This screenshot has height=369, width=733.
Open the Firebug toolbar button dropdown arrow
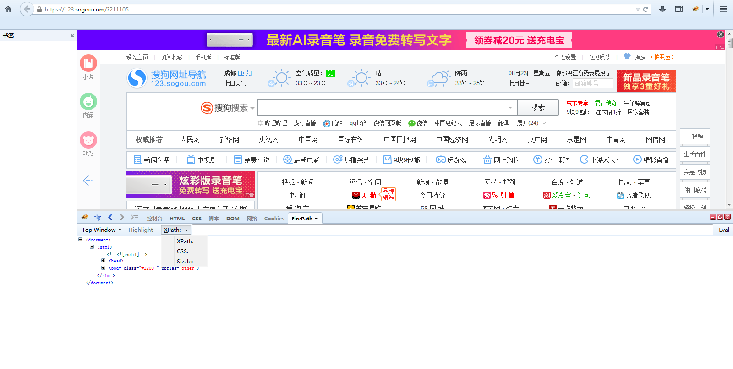point(707,9)
